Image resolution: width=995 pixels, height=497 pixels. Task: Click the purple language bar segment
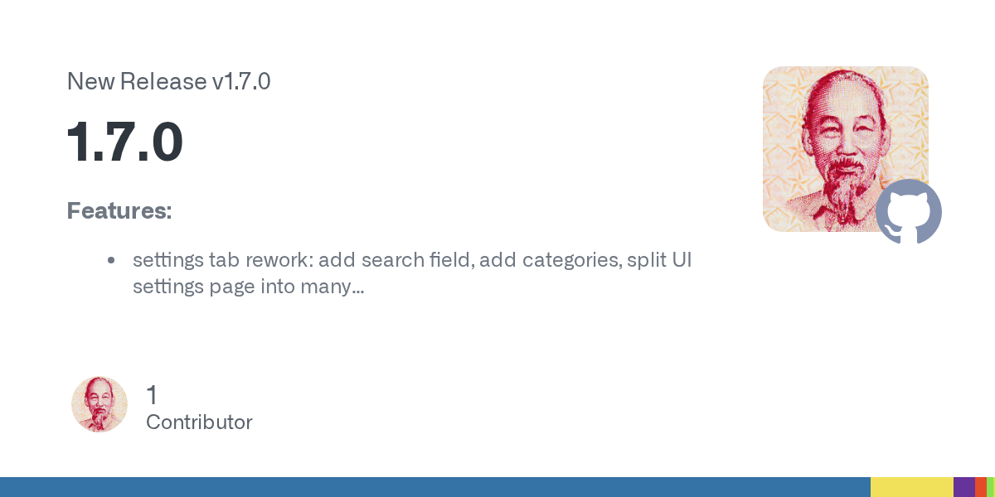pyautogui.click(x=963, y=487)
